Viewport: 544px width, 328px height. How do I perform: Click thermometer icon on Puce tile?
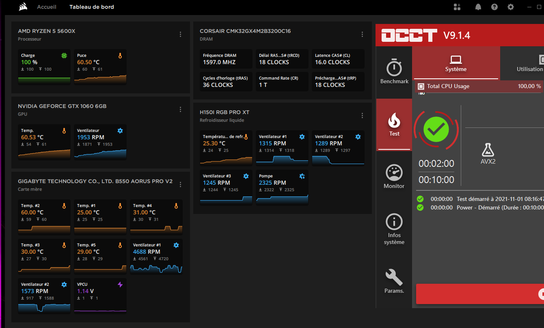coord(120,56)
